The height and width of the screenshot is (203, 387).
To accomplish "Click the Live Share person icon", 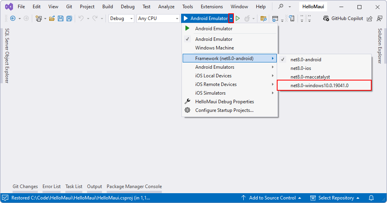I will 380,18.
